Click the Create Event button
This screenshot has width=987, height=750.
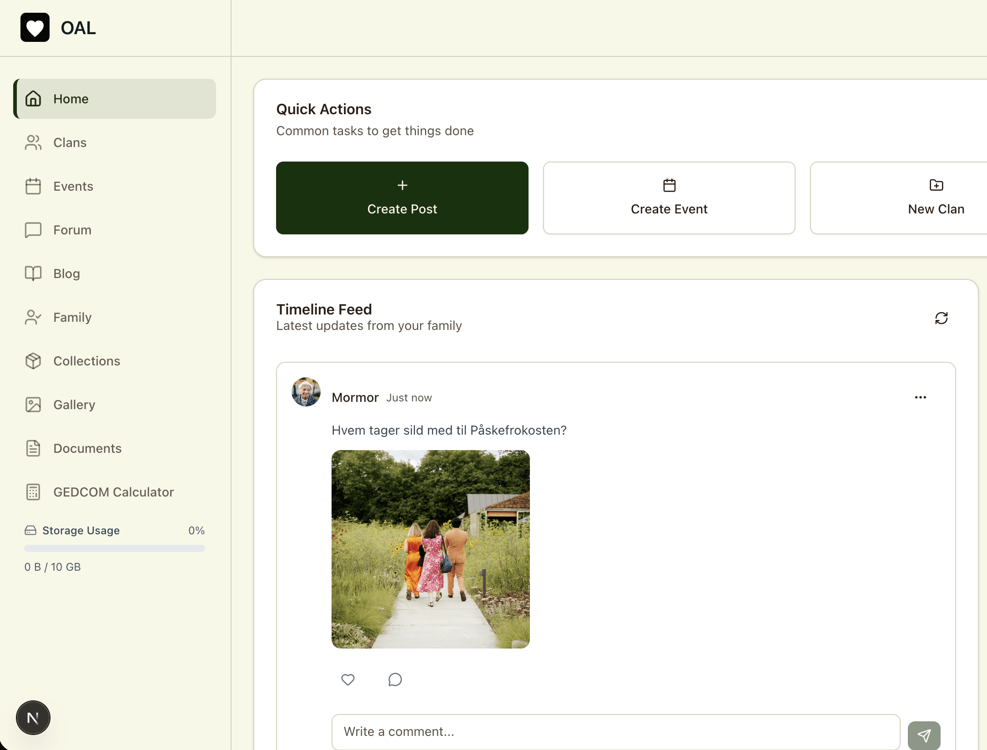(x=669, y=198)
